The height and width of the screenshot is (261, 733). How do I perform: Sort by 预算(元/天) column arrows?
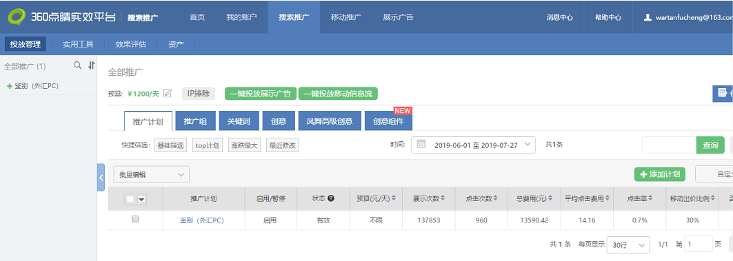pyautogui.click(x=394, y=198)
